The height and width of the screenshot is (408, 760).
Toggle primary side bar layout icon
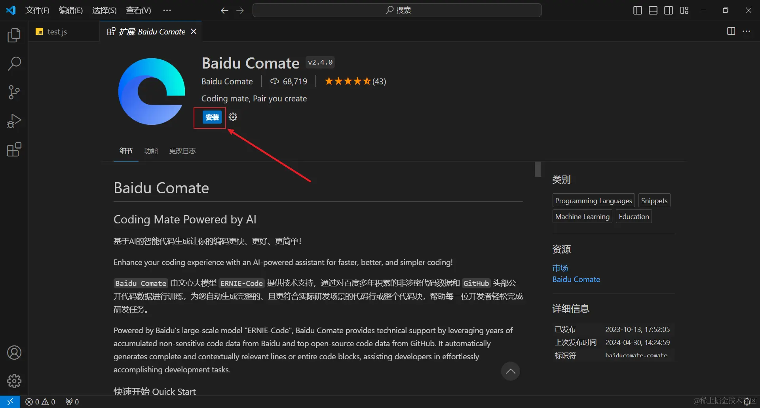coord(637,10)
